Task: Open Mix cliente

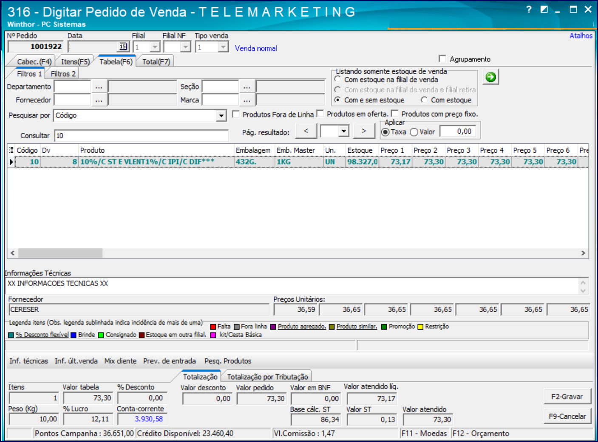Action: [120, 361]
